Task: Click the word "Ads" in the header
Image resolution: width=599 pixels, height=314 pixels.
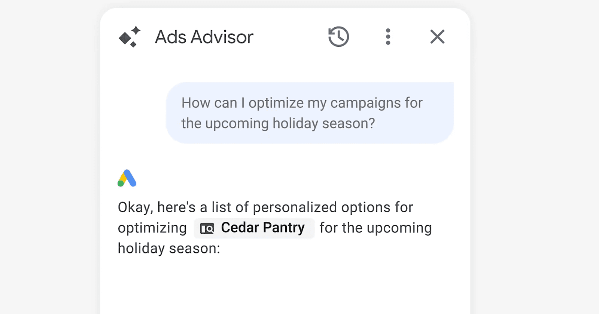Action: click(x=171, y=37)
